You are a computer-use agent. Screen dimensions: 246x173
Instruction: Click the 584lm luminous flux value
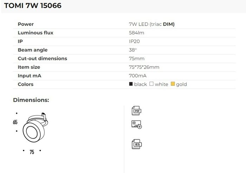pos(137,33)
